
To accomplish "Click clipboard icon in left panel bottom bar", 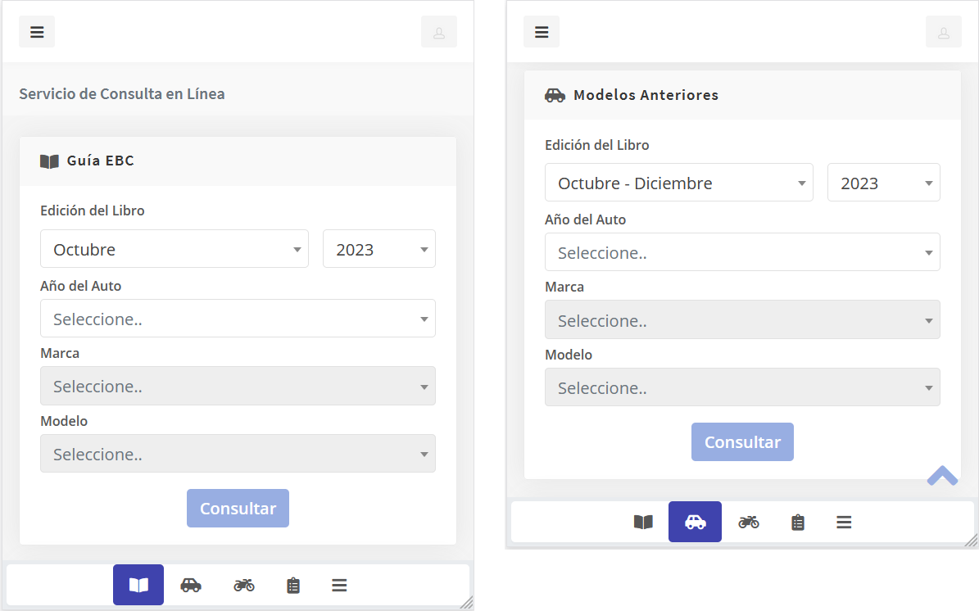I will 293,585.
